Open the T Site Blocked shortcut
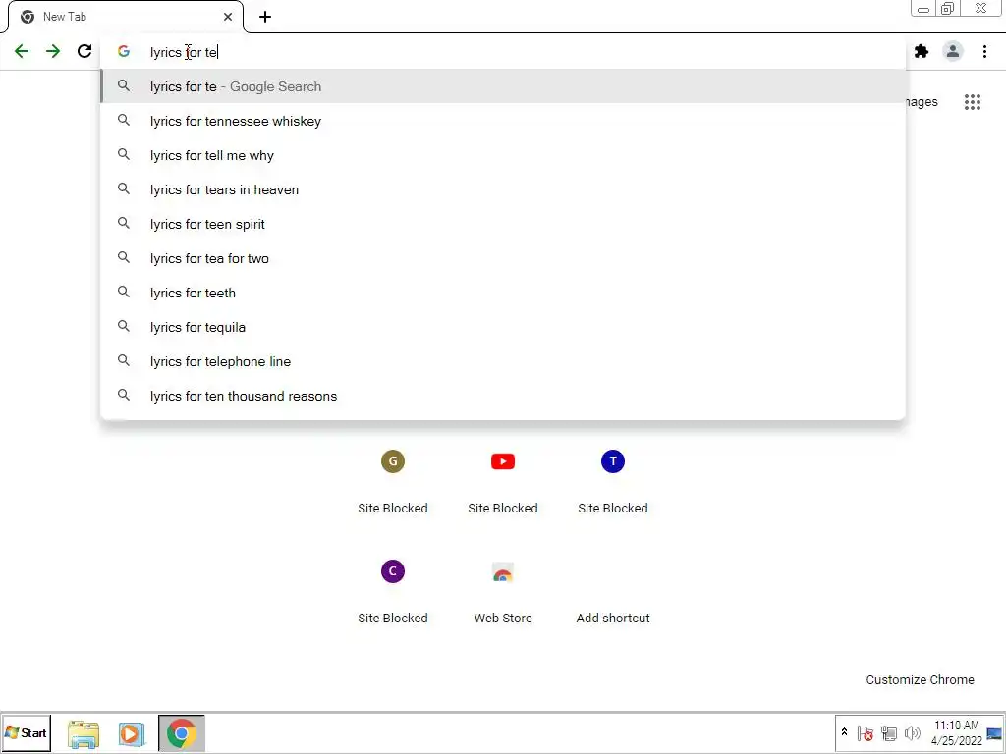 tap(613, 482)
